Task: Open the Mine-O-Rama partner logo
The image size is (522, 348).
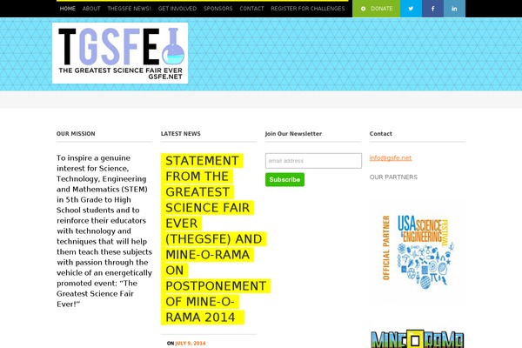Action: (418, 339)
